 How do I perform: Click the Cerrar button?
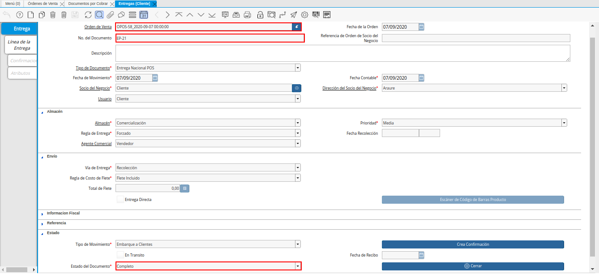(x=472, y=266)
